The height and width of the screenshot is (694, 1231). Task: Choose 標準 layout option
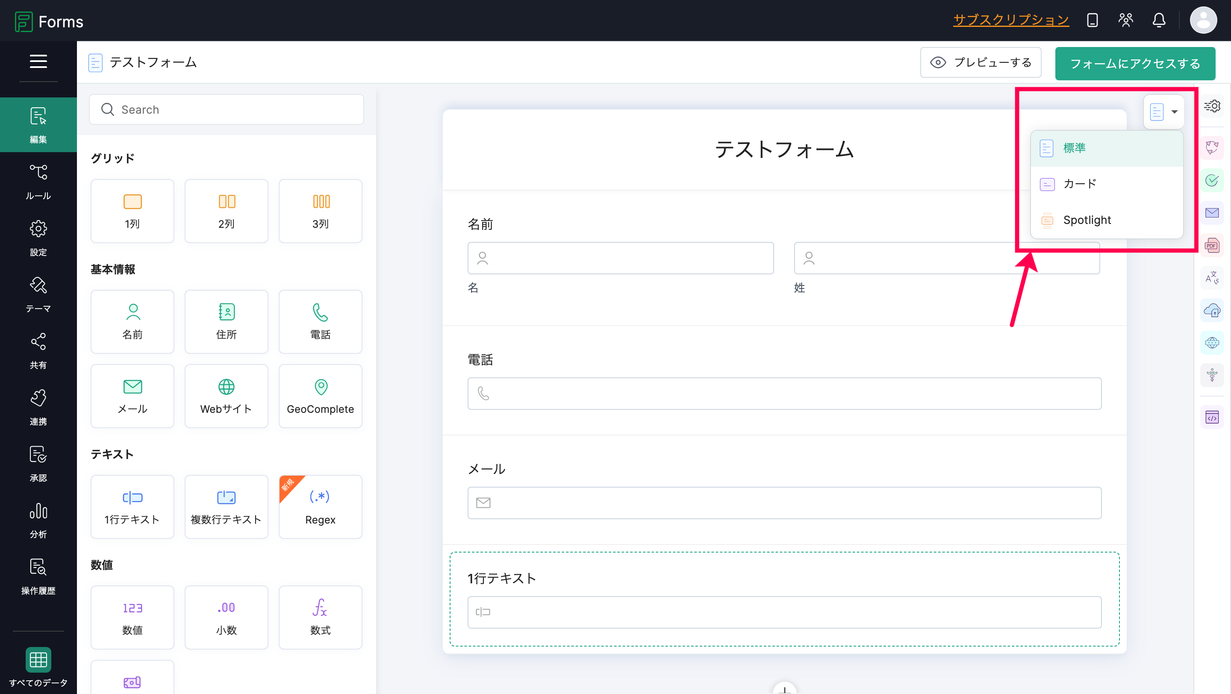1107,148
